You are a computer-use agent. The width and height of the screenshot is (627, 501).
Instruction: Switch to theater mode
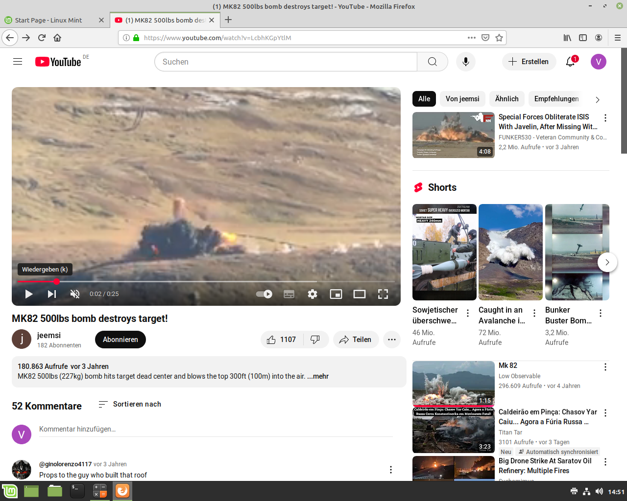click(360, 294)
